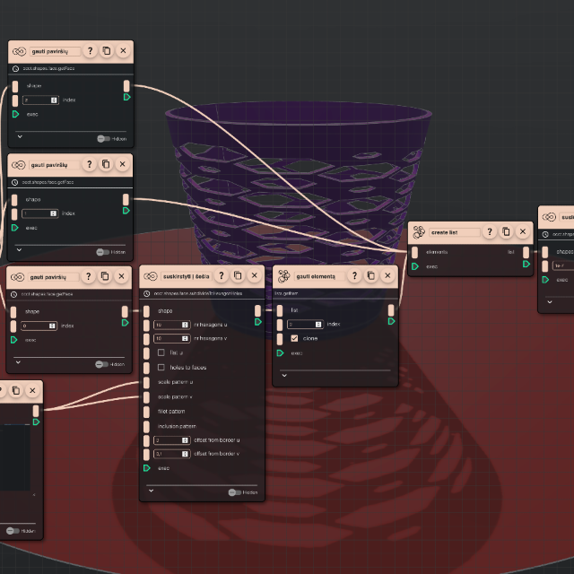This screenshot has width=574, height=574.
Task: Delete the create list node
Action: click(523, 231)
